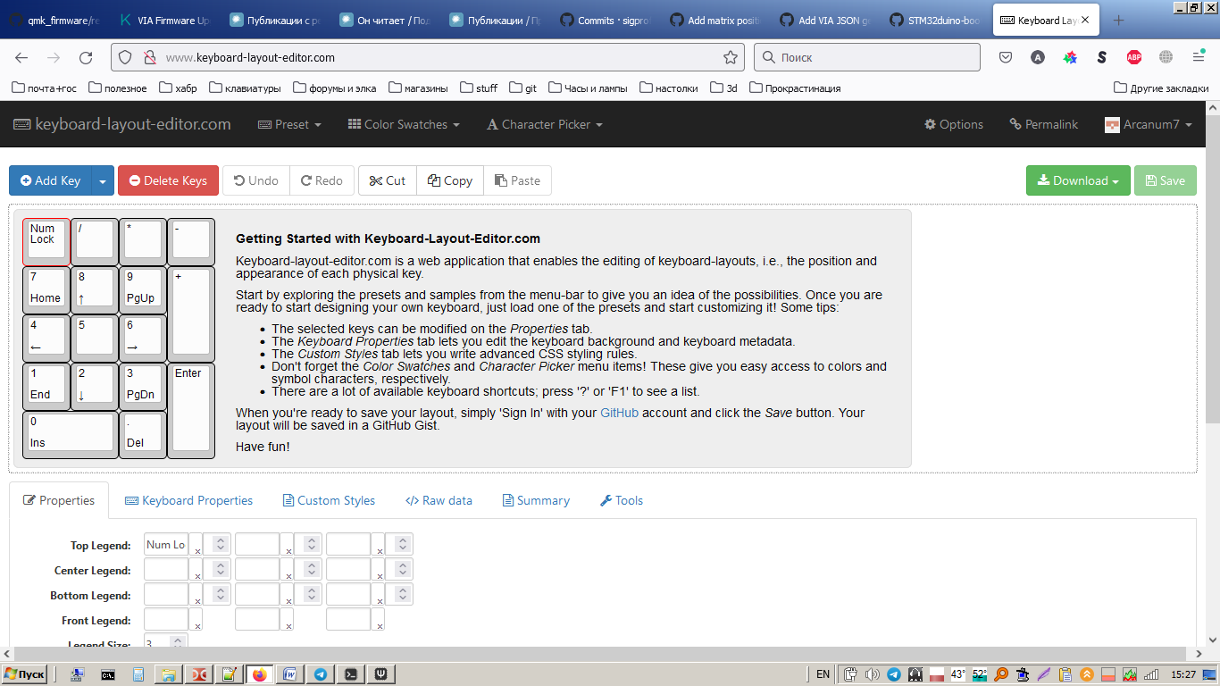Click the browser Back arrow
1220x686 pixels.
point(21,57)
